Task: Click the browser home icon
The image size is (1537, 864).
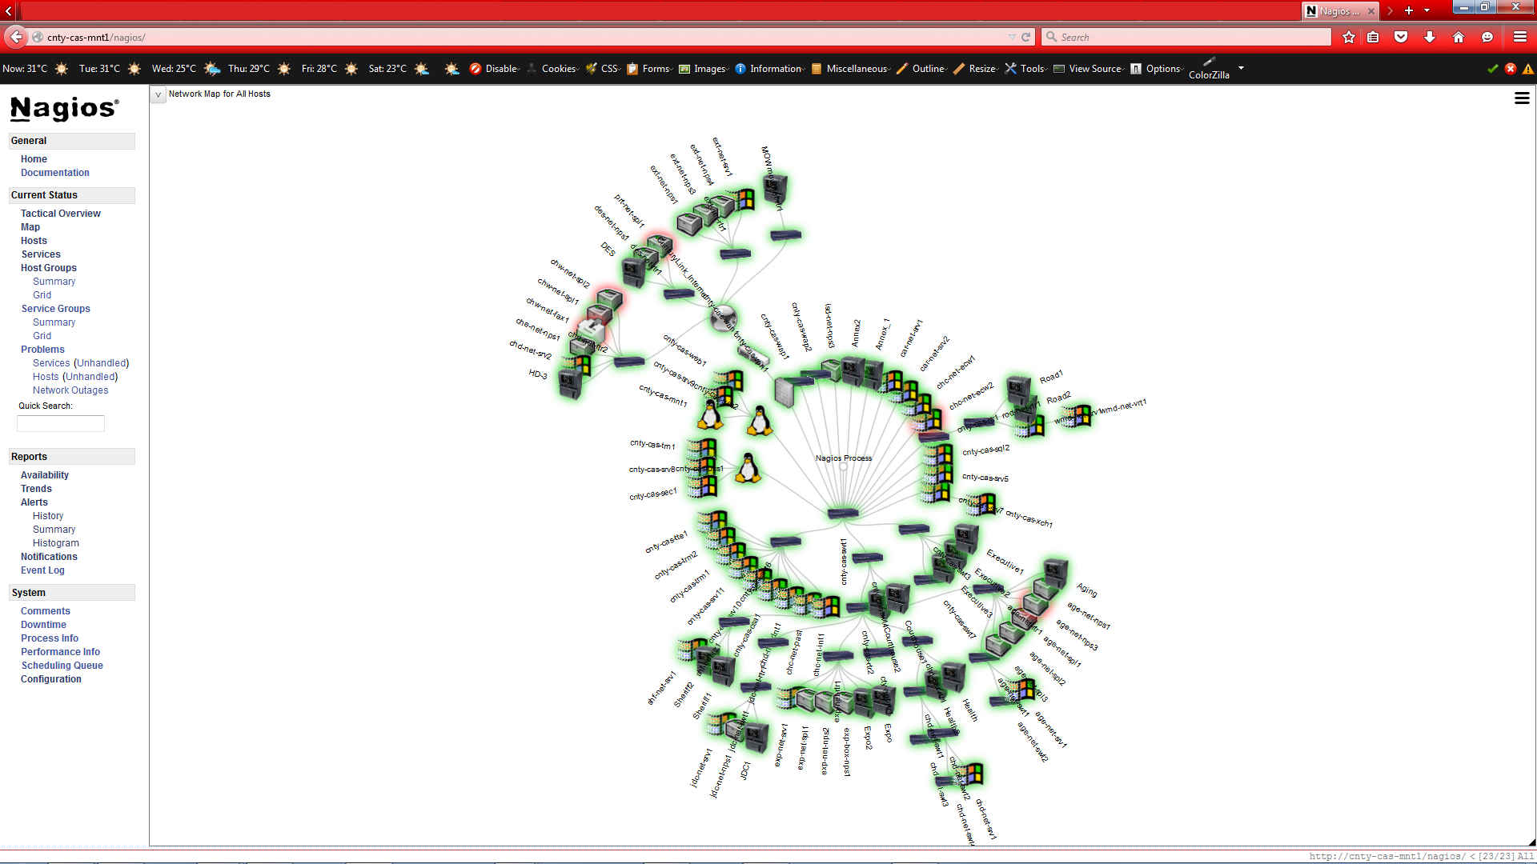Action: 1459,38
